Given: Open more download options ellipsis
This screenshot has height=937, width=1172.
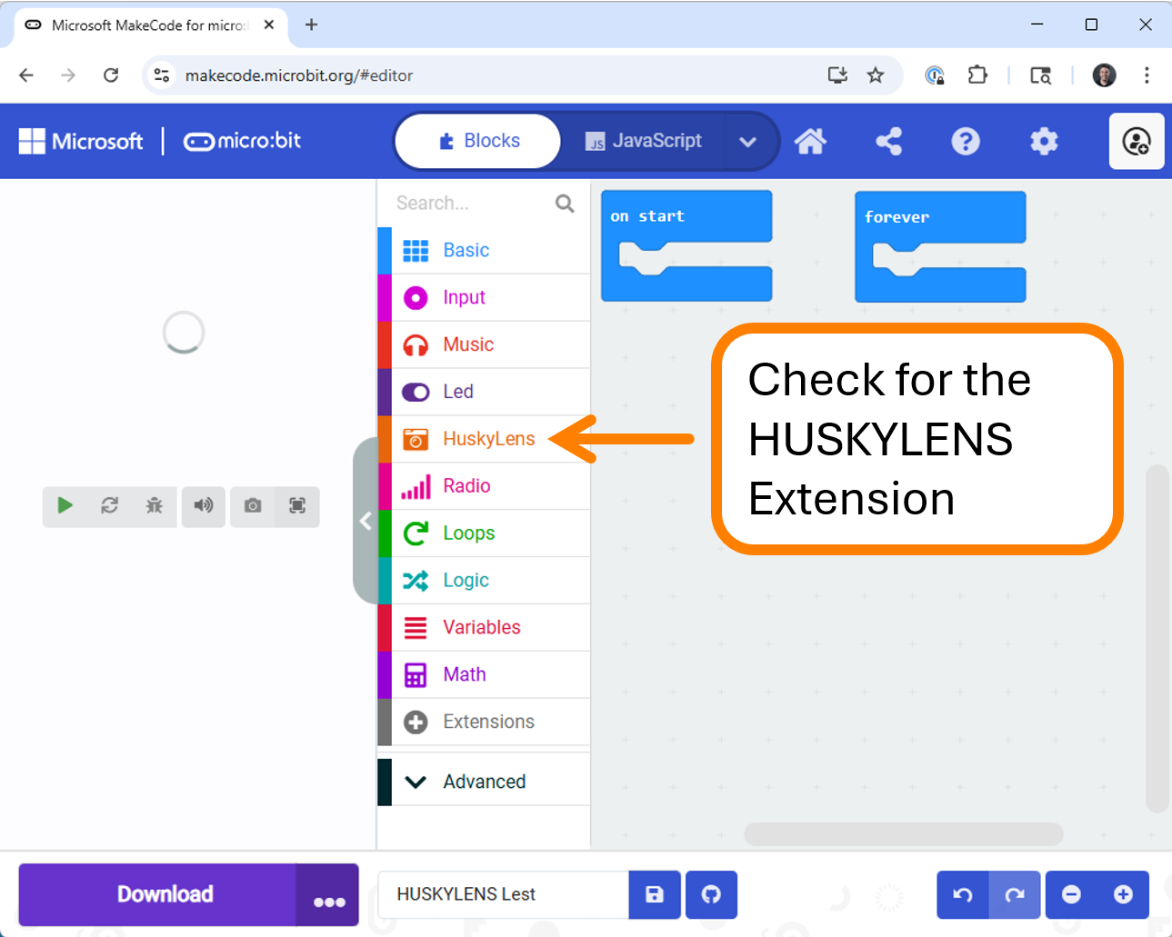Looking at the screenshot, I should point(328,895).
